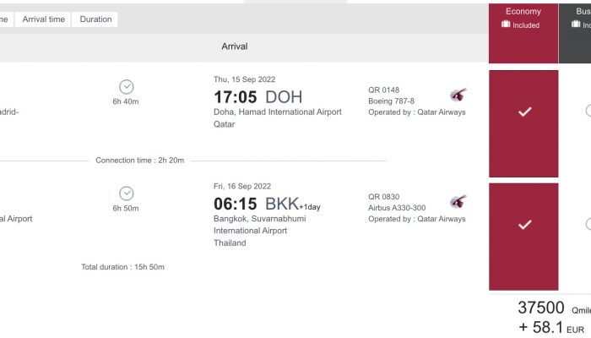Click the baggage icon under Economy header
Image resolution: width=591 pixels, height=338 pixels.
coord(506,25)
